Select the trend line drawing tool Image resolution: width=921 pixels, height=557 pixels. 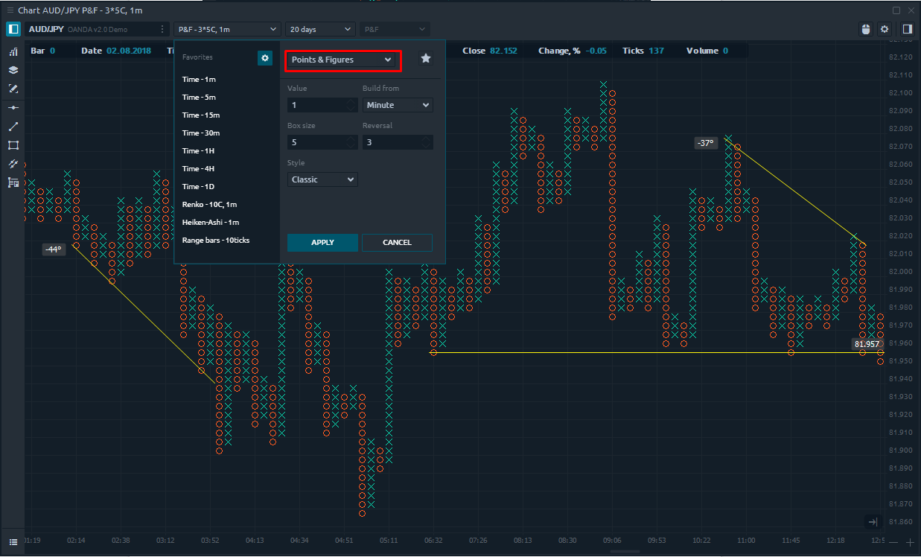point(13,127)
